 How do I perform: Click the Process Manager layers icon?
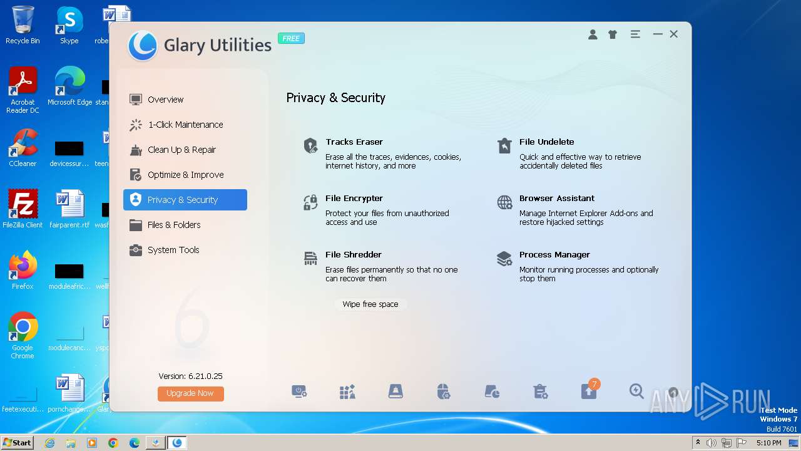[x=504, y=259]
